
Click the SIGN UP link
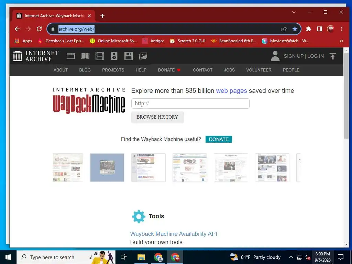tap(294, 56)
